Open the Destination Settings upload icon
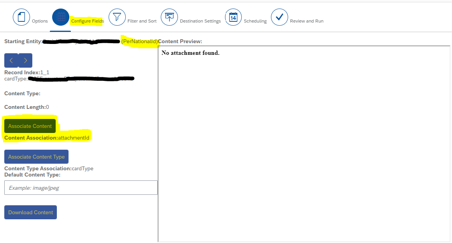 169,17
